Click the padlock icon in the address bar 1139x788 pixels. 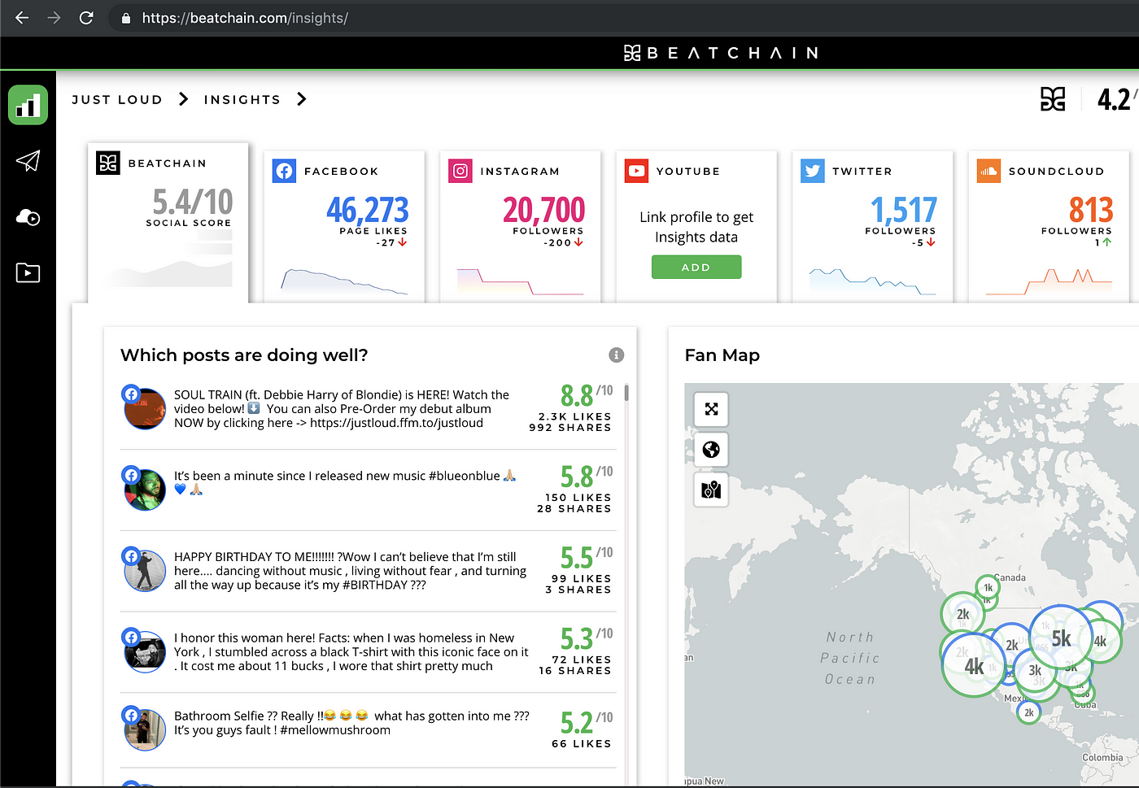126,18
